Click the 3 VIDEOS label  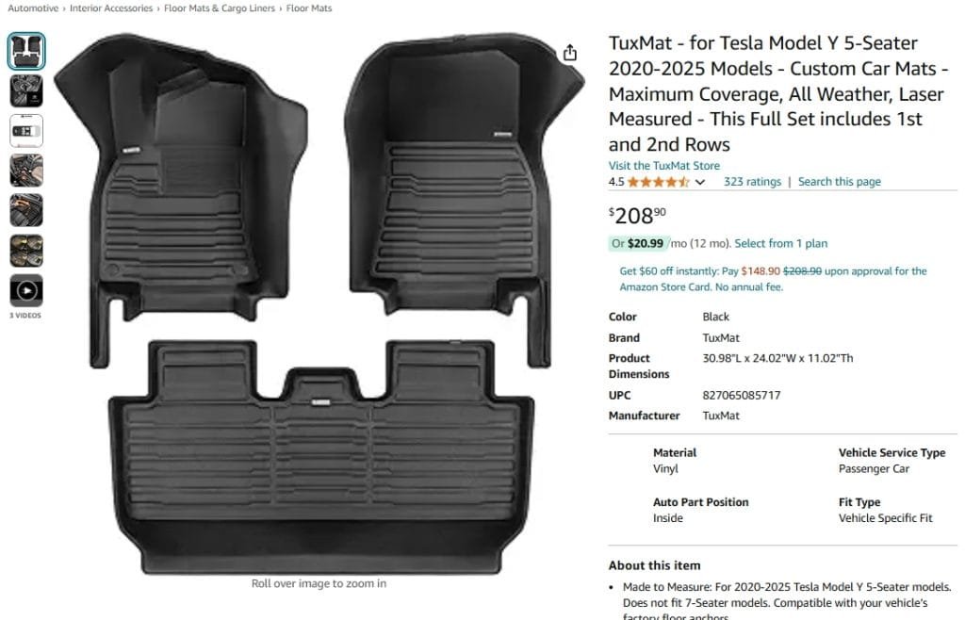pyautogui.click(x=25, y=316)
